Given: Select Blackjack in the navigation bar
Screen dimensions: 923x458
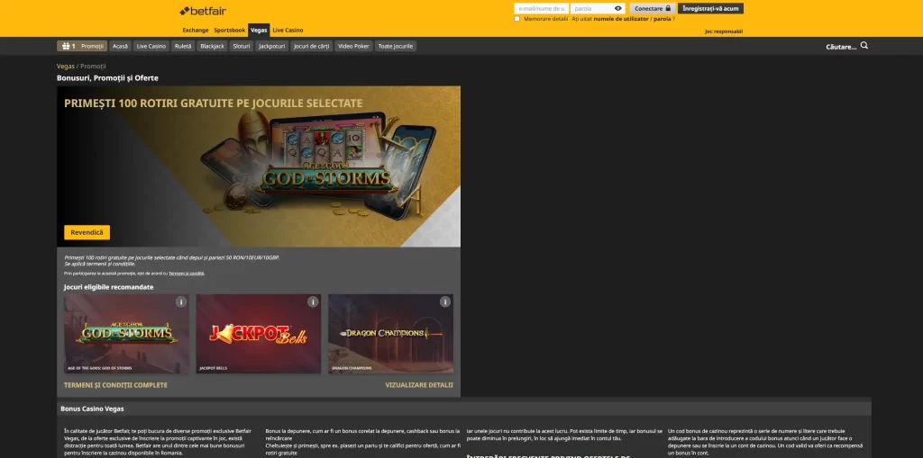Looking at the screenshot, I should (x=212, y=46).
